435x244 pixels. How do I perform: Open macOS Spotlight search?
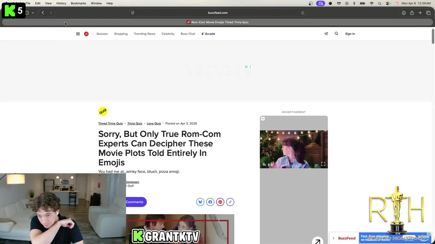[380, 3]
